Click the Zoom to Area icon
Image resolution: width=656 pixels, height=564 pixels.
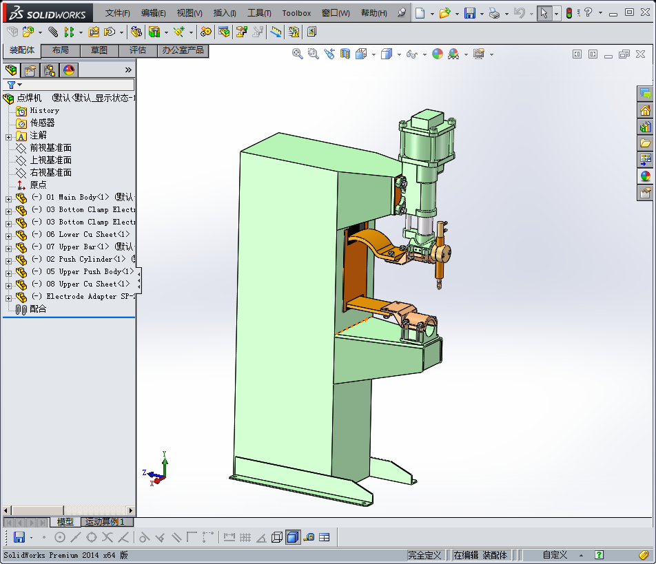[x=313, y=54]
